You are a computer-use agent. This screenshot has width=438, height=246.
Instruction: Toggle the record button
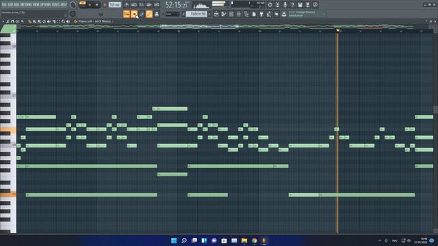tap(105, 5)
